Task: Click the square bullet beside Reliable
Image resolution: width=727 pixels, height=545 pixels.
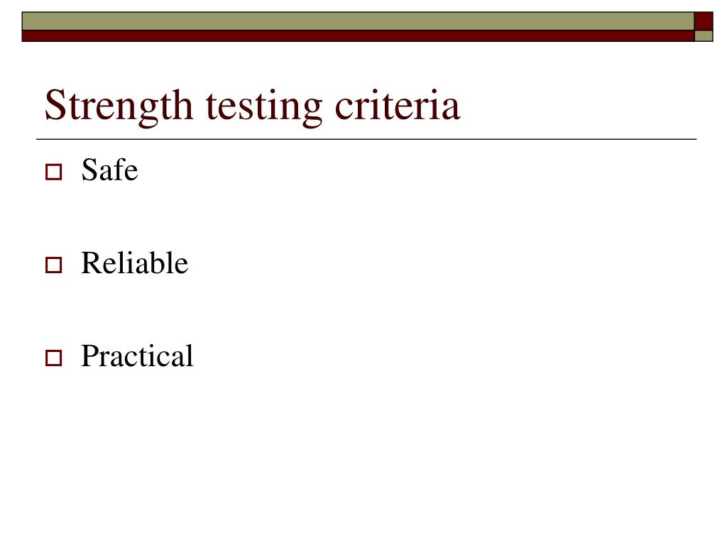Action: pyautogui.click(x=53, y=265)
